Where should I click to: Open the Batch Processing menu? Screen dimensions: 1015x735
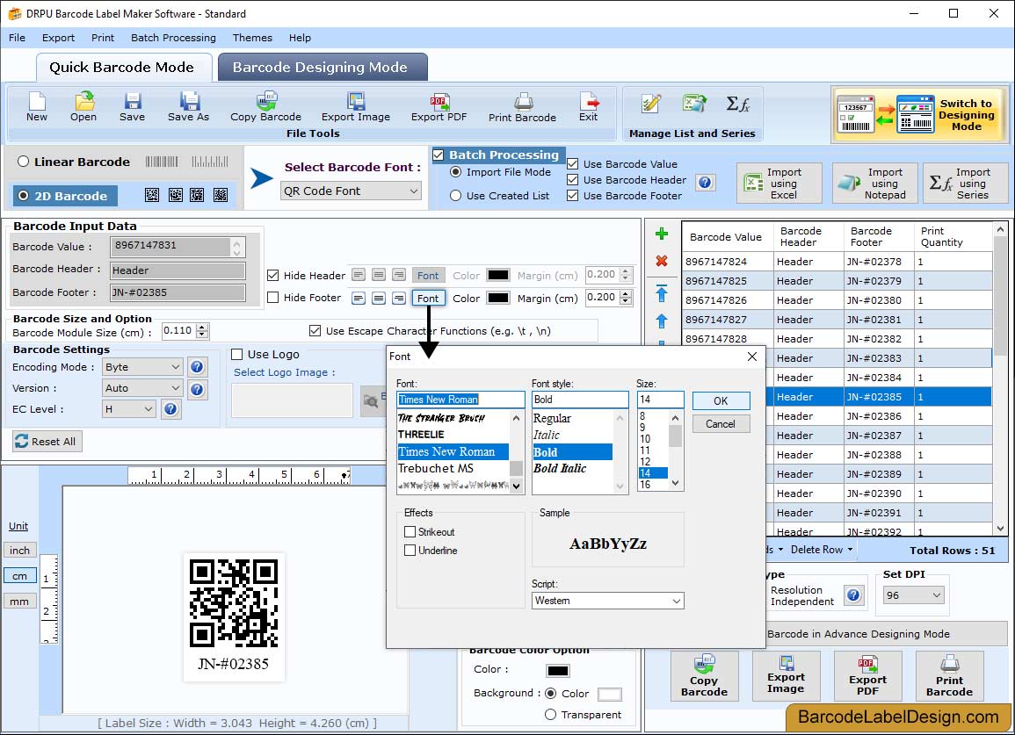[x=173, y=38]
